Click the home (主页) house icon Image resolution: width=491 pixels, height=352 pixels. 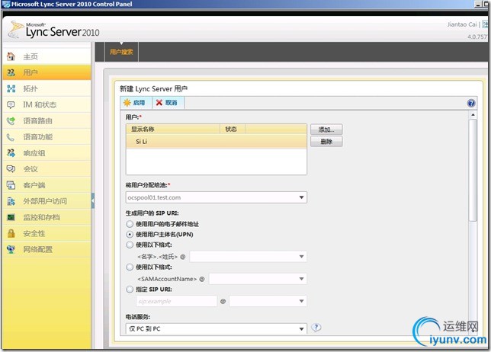(x=11, y=56)
